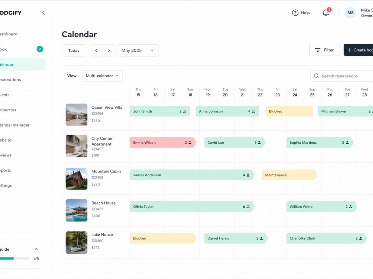This screenshot has width=373, height=279.
Task: Click the Today button
Action: (74, 50)
